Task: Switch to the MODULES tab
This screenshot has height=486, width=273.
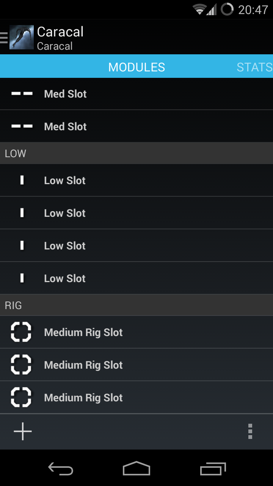Action: pos(136,67)
